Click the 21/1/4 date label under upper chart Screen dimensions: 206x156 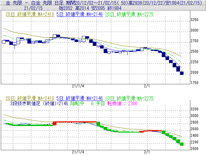tap(78, 86)
